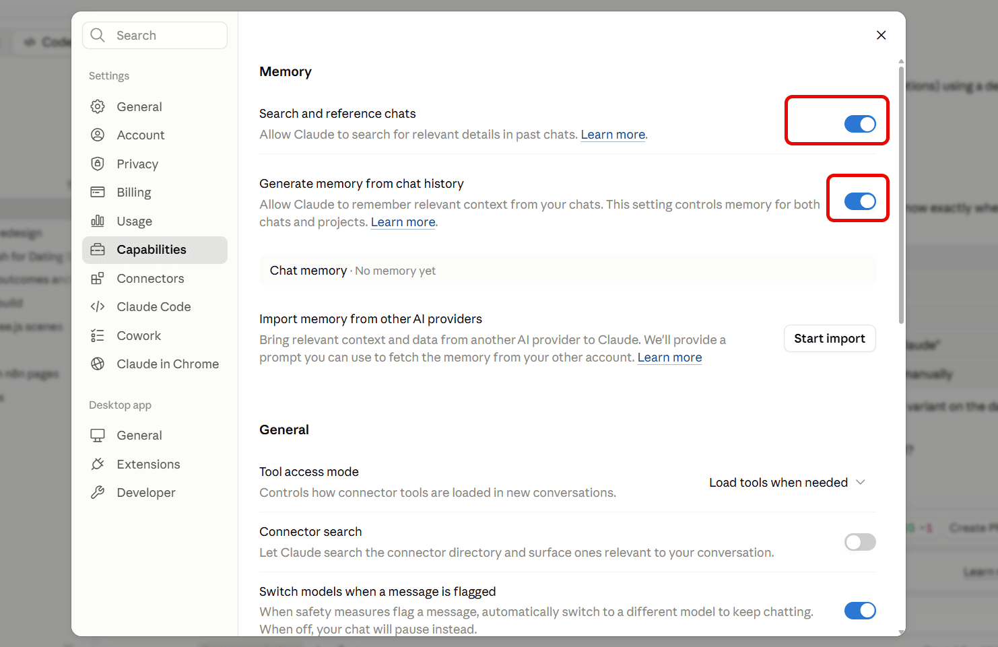Open Developer settings
Viewport: 998px width, 647px height.
click(155, 492)
